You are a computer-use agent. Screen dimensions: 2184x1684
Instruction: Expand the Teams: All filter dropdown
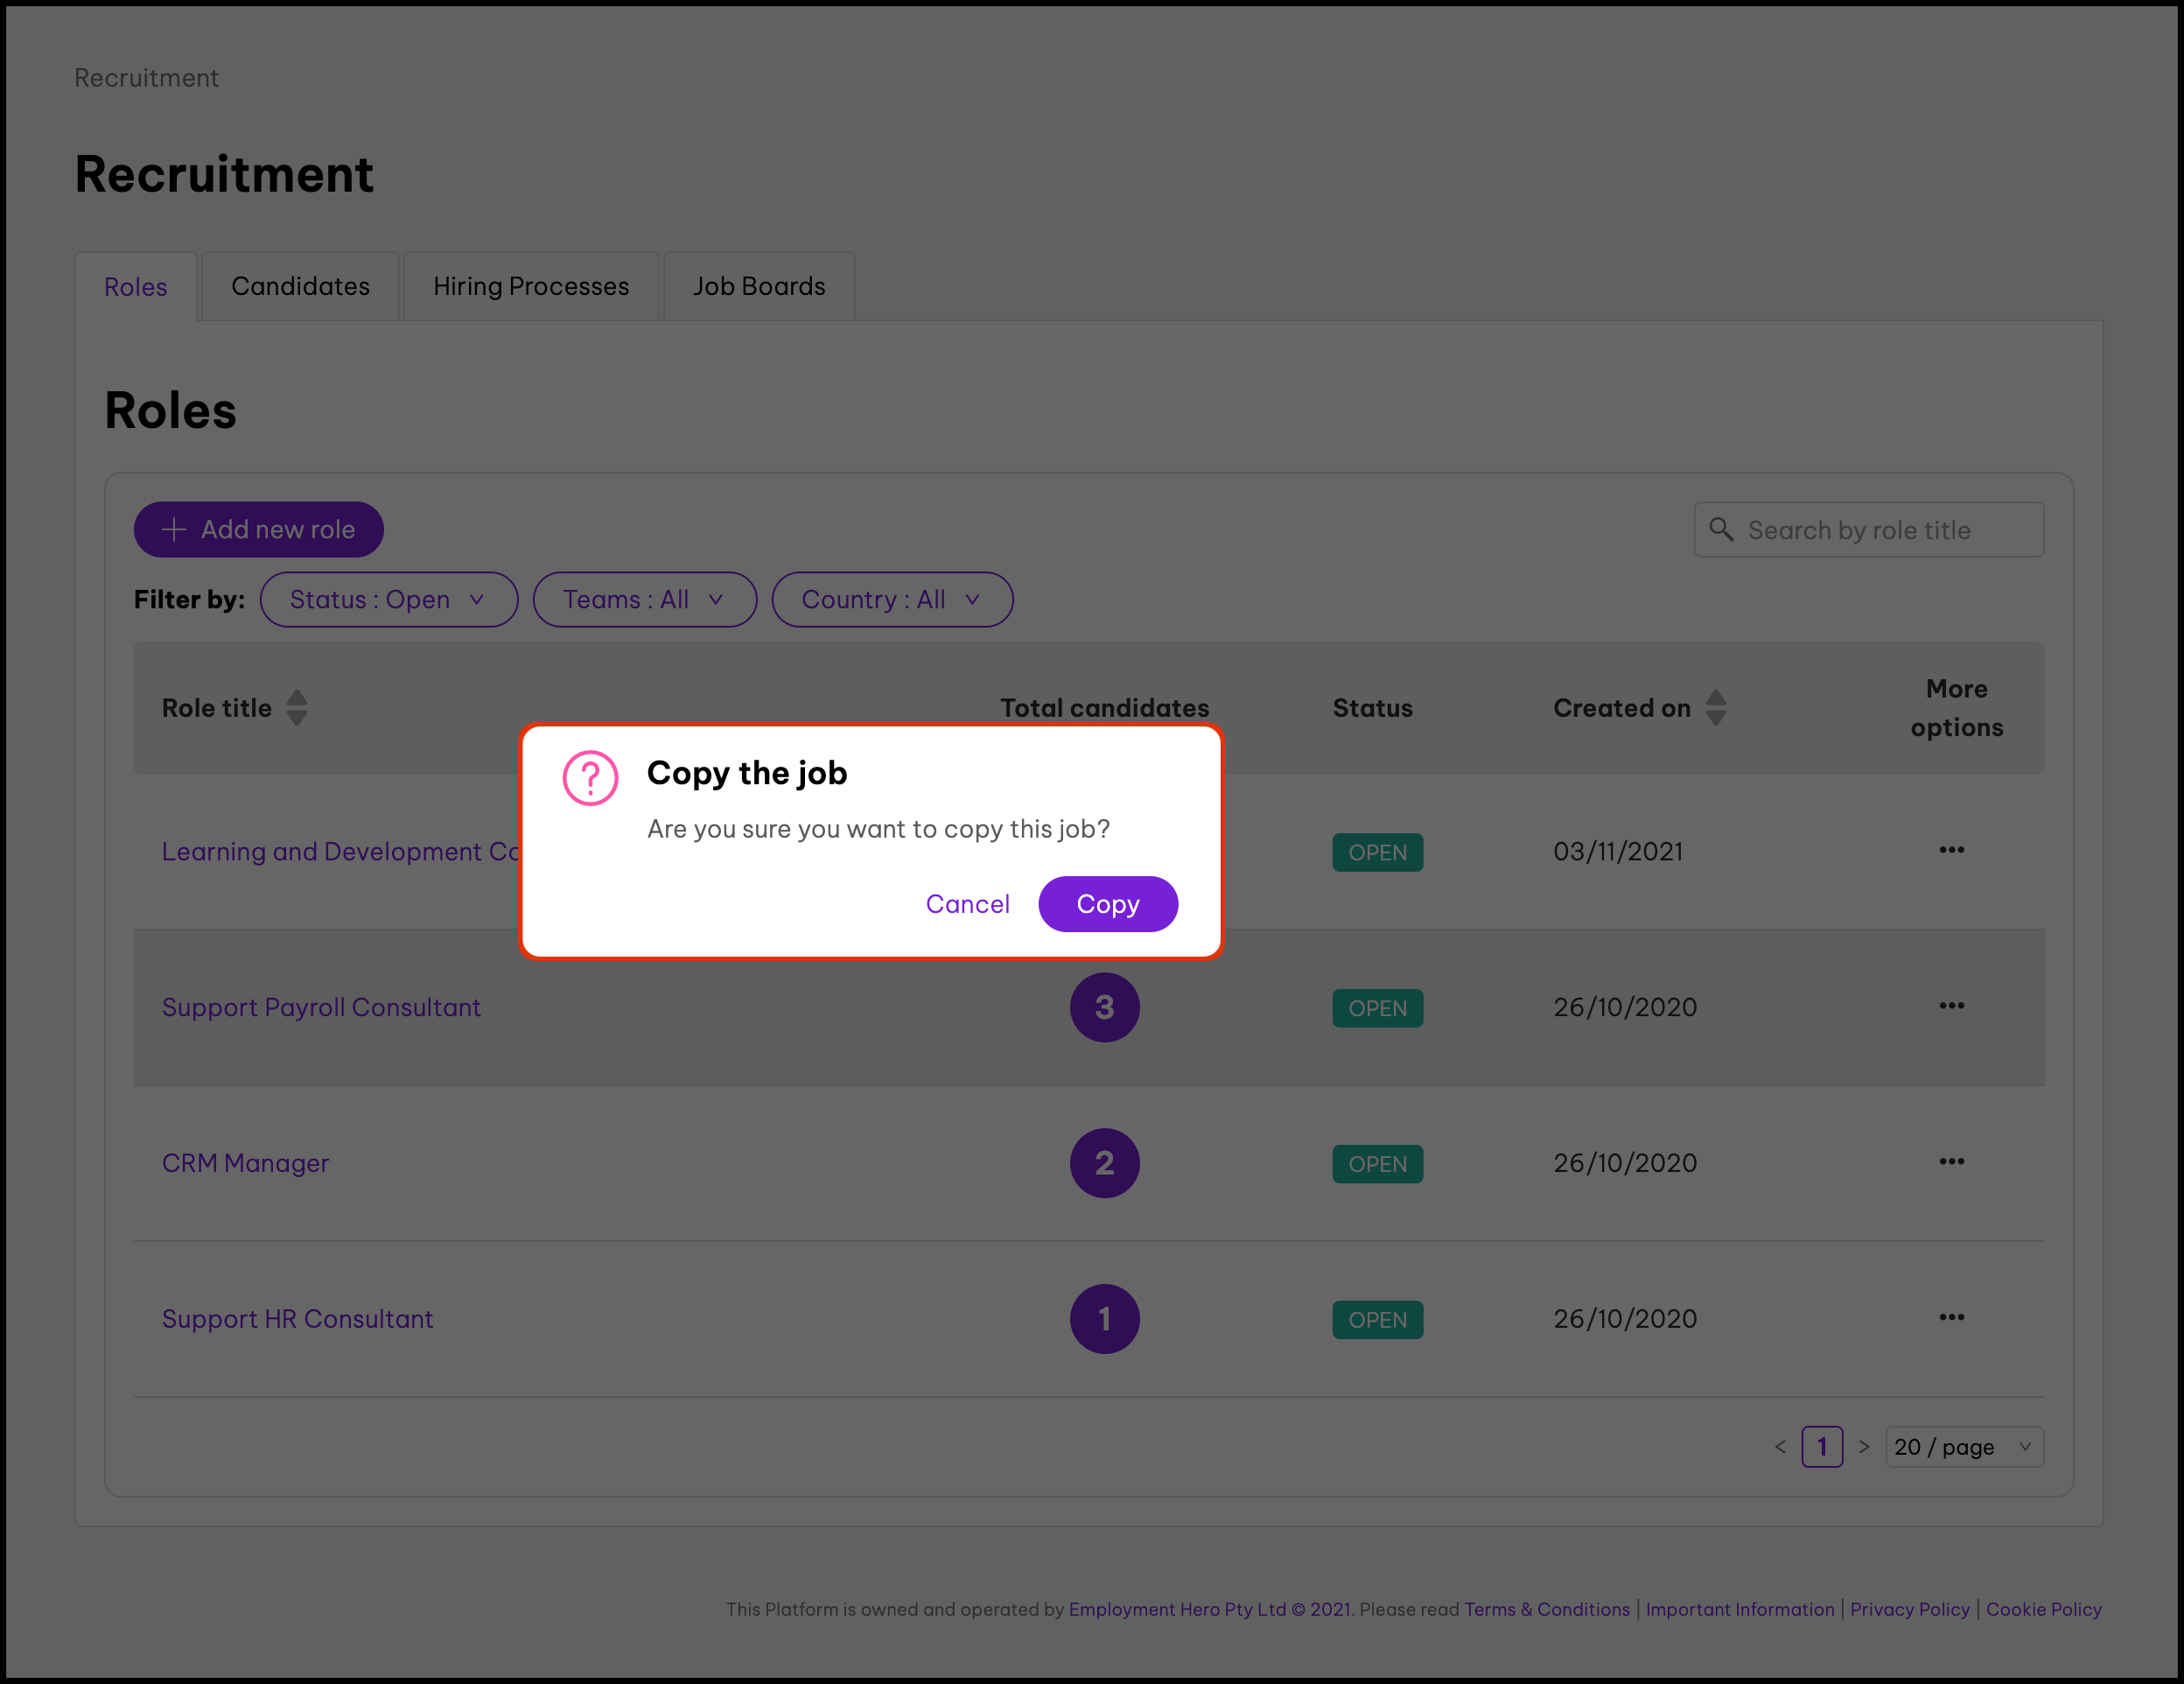[x=644, y=600]
